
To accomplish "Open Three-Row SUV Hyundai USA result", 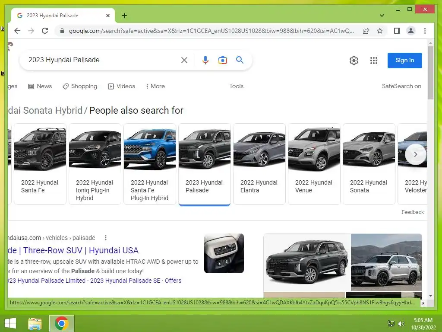I will pos(73,250).
